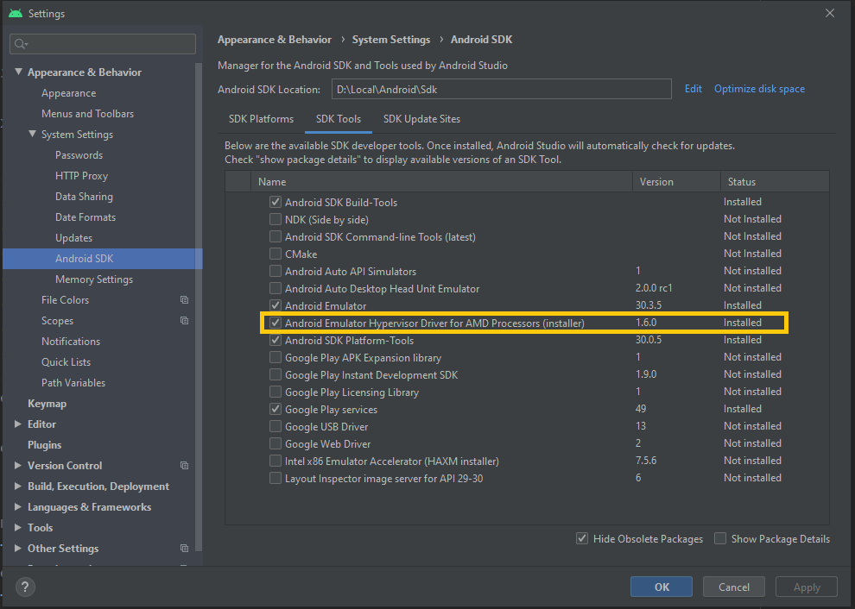
Task: Click the project-level icon beside File Colors
Action: click(x=184, y=300)
